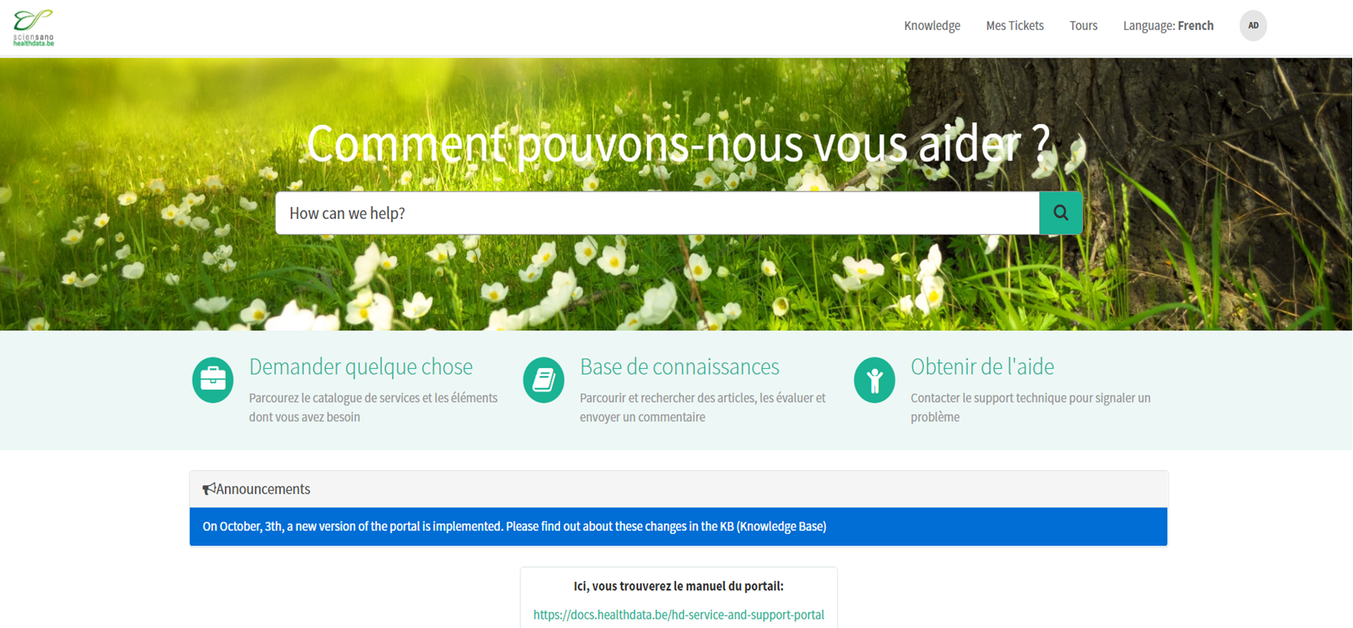1353x628 pixels.
Task: Open the Tours menu
Action: pyautogui.click(x=1083, y=25)
